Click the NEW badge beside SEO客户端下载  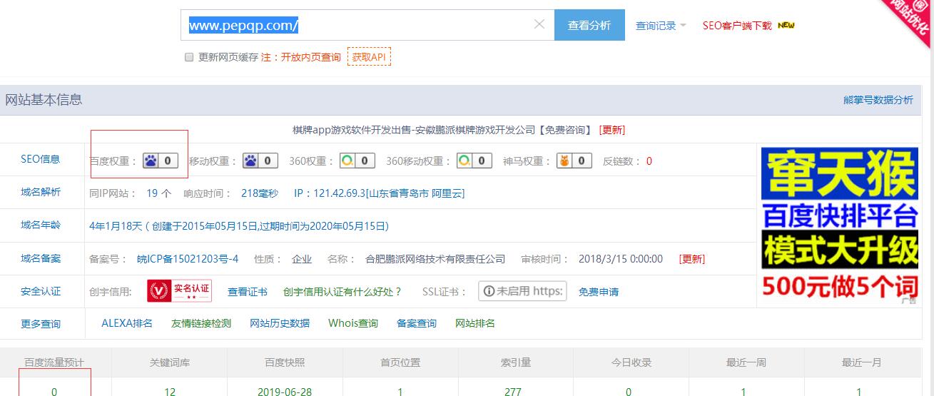(x=786, y=25)
